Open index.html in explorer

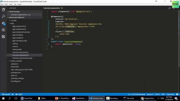tap(15, 67)
